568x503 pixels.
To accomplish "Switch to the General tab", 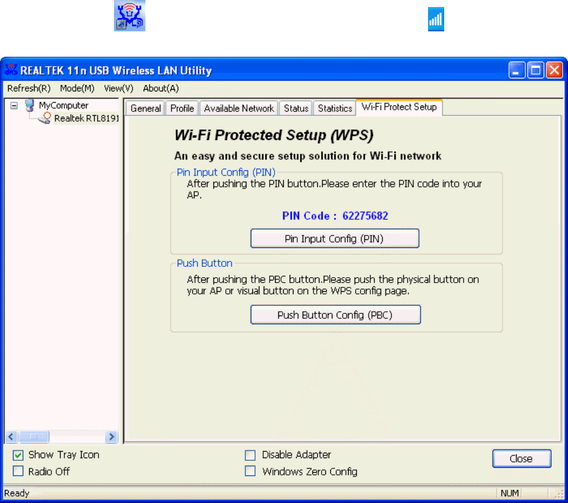I will tap(145, 108).
